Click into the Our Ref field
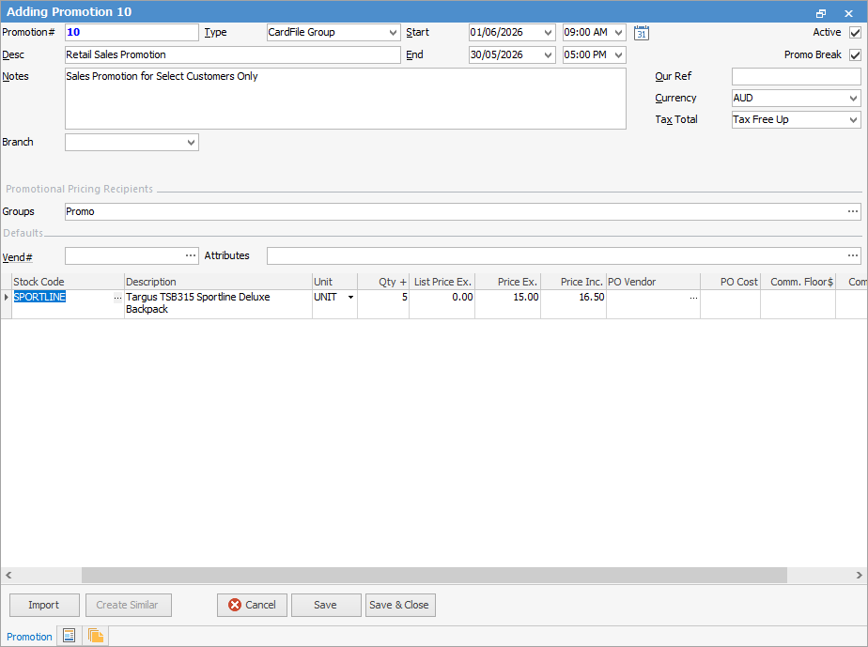 pyautogui.click(x=796, y=76)
